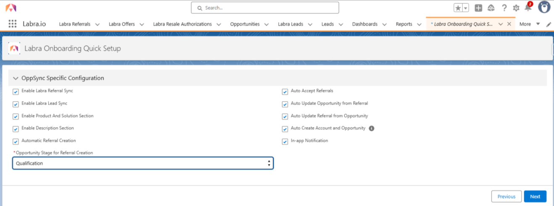Viewport: 554px width, 206px height.
Task: Expand the Labra Offers tab menu chevron
Action: pos(142,24)
